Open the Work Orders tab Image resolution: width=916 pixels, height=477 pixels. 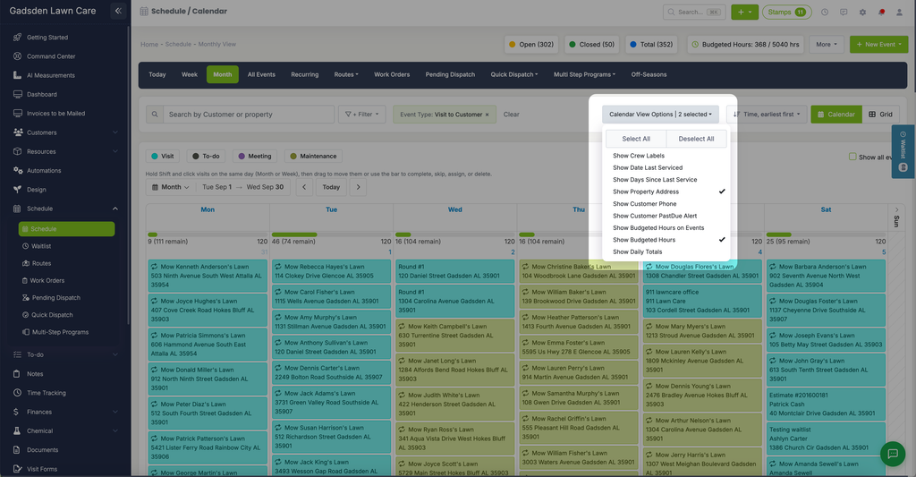(392, 74)
